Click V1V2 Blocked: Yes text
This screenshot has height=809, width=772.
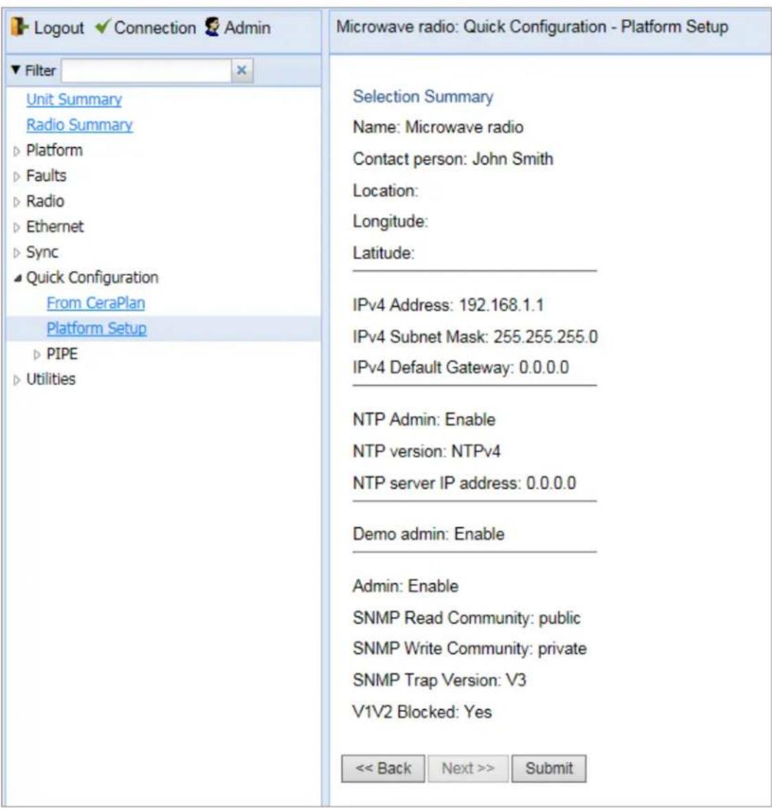pos(422,713)
